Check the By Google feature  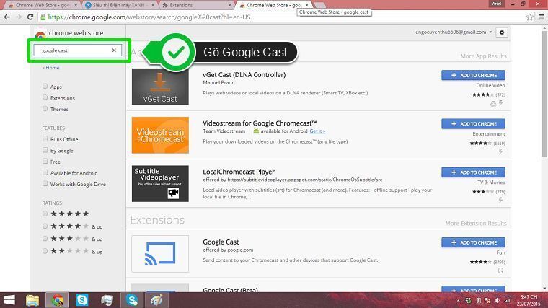click(x=45, y=150)
